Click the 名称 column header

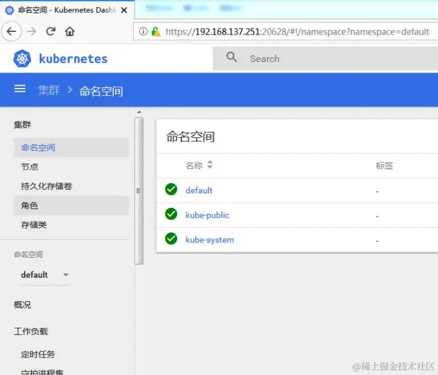click(x=194, y=165)
